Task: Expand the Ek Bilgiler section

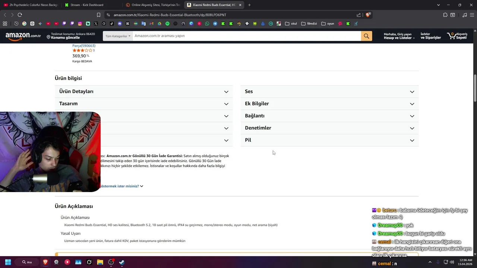Action: click(x=329, y=103)
